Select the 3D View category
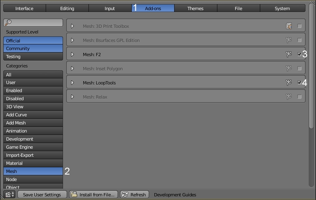Screen dimensions: 316x200 coord(33,107)
